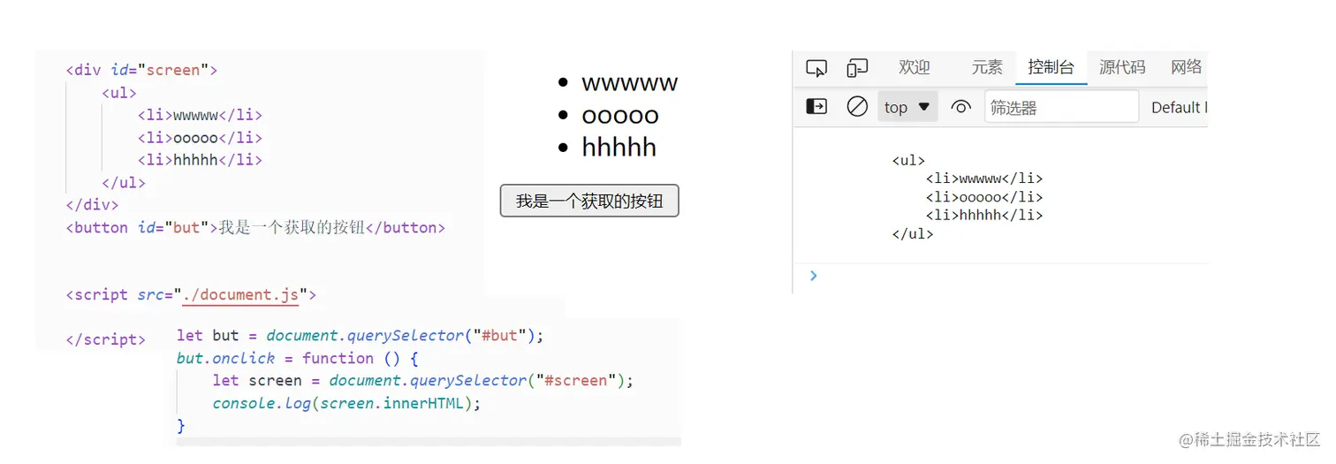This screenshot has height=464, width=1336.
Task: Click the closing </ul> in console output
Action: [x=913, y=234]
